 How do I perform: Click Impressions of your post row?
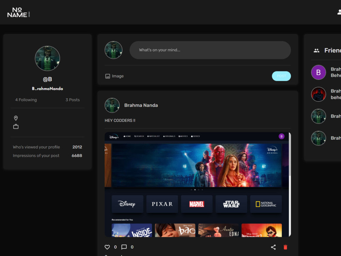click(x=47, y=156)
